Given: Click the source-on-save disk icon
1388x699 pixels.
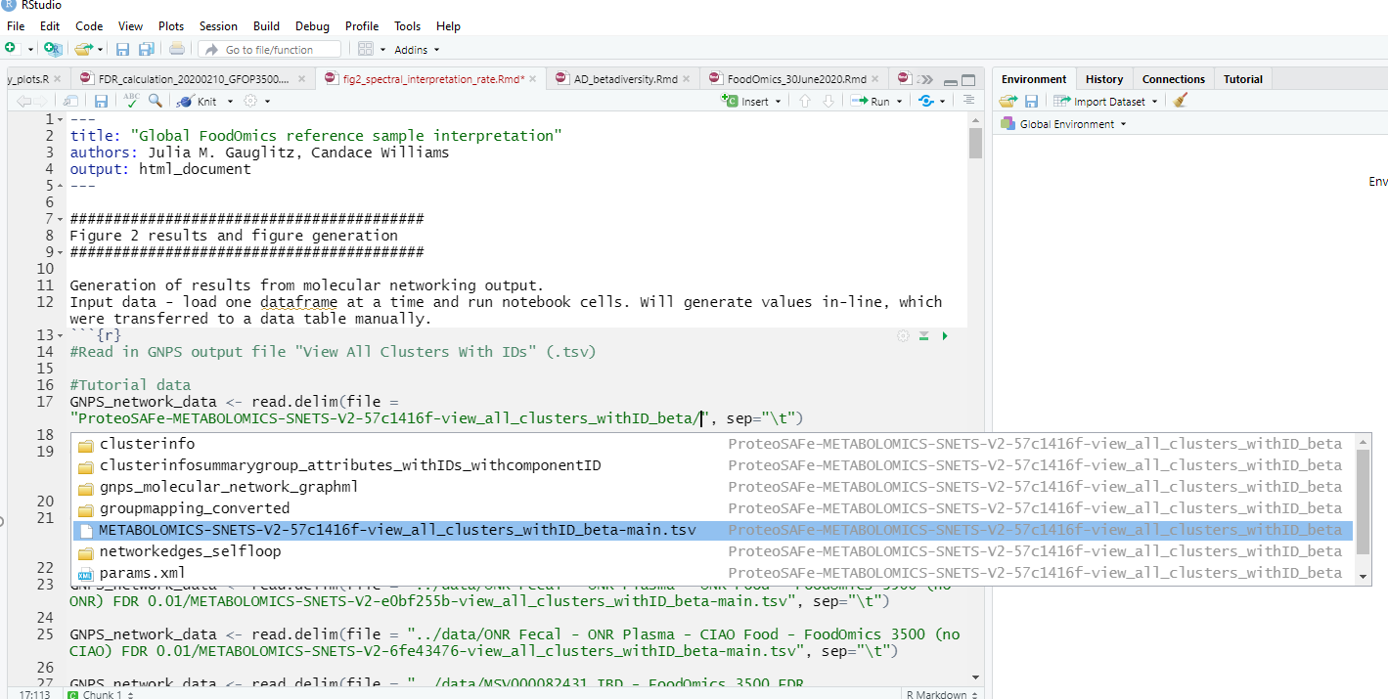Looking at the screenshot, I should point(102,101).
